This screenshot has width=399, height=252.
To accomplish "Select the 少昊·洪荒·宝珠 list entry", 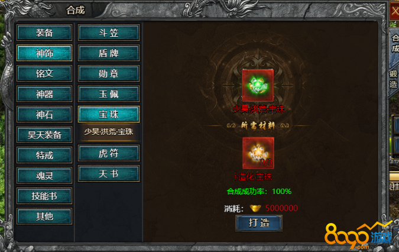I will pyautogui.click(x=109, y=132).
